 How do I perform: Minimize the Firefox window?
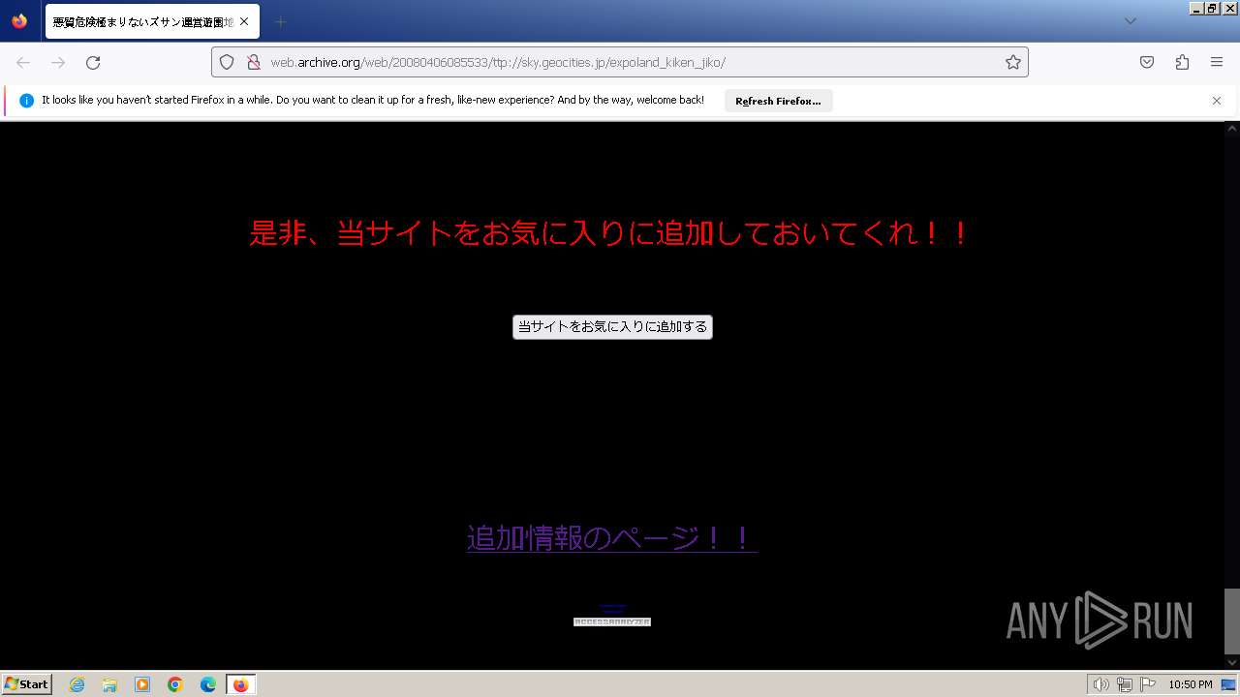(x=1196, y=8)
